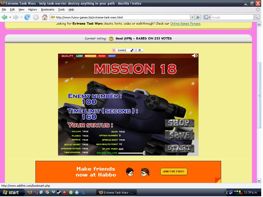The height and width of the screenshot is (197, 263).
Task: Click the SHARE text on the share button
Action: [122, 51]
